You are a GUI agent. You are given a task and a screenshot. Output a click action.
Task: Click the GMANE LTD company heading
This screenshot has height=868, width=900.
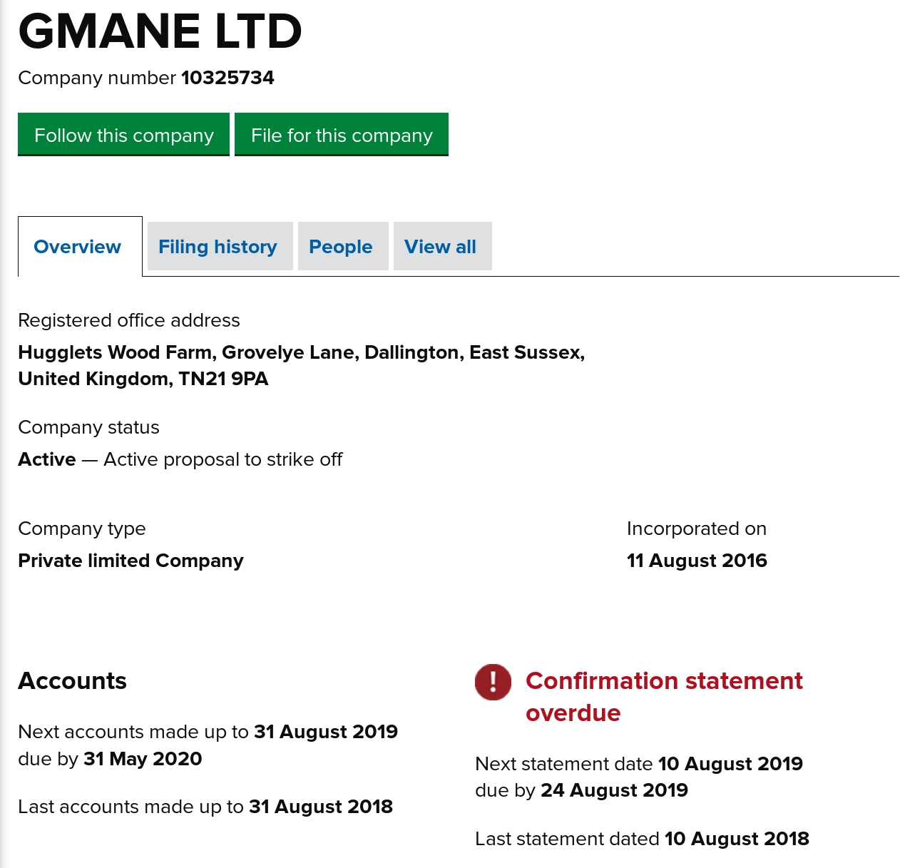(160, 31)
